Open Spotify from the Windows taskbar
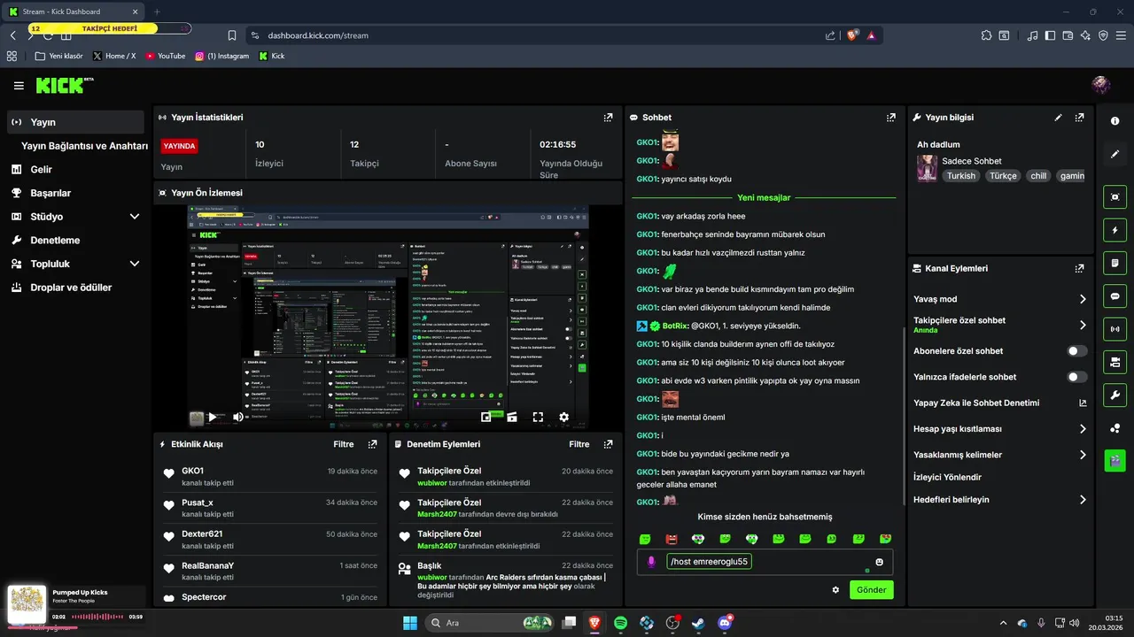This screenshot has width=1134, height=637. (x=620, y=623)
